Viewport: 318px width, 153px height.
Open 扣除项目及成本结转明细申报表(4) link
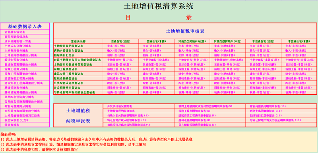pyautogui.click(x=128, y=125)
